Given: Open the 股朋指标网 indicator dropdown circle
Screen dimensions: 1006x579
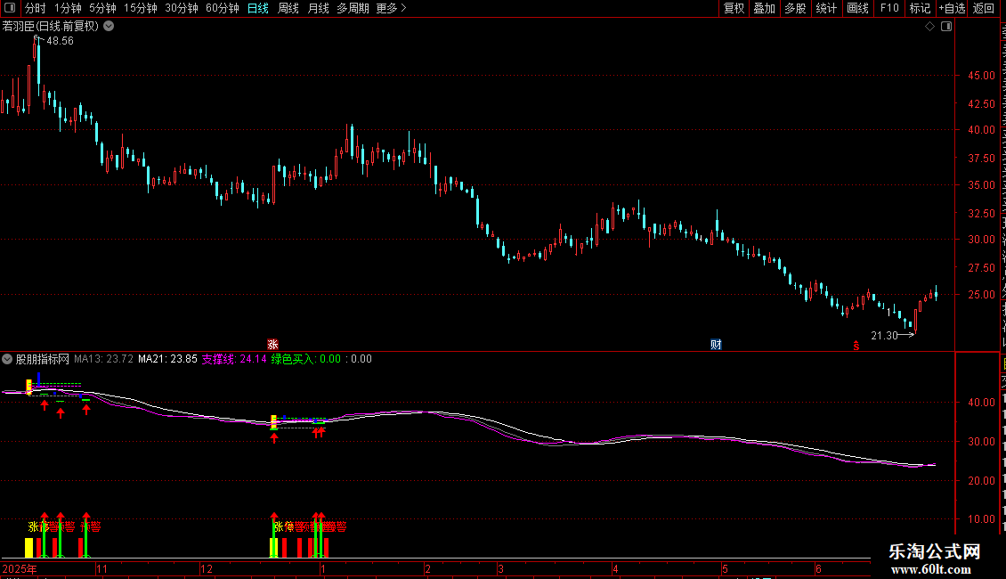Looking at the screenshot, I should point(7,360).
